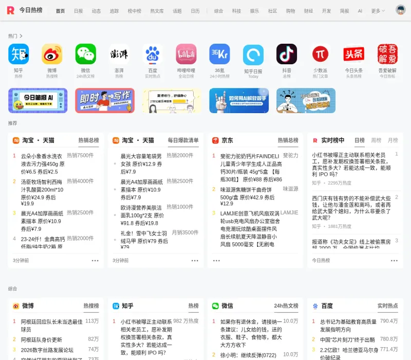Open the 动态 nav item
The image size is (411, 360).
coord(96,11)
